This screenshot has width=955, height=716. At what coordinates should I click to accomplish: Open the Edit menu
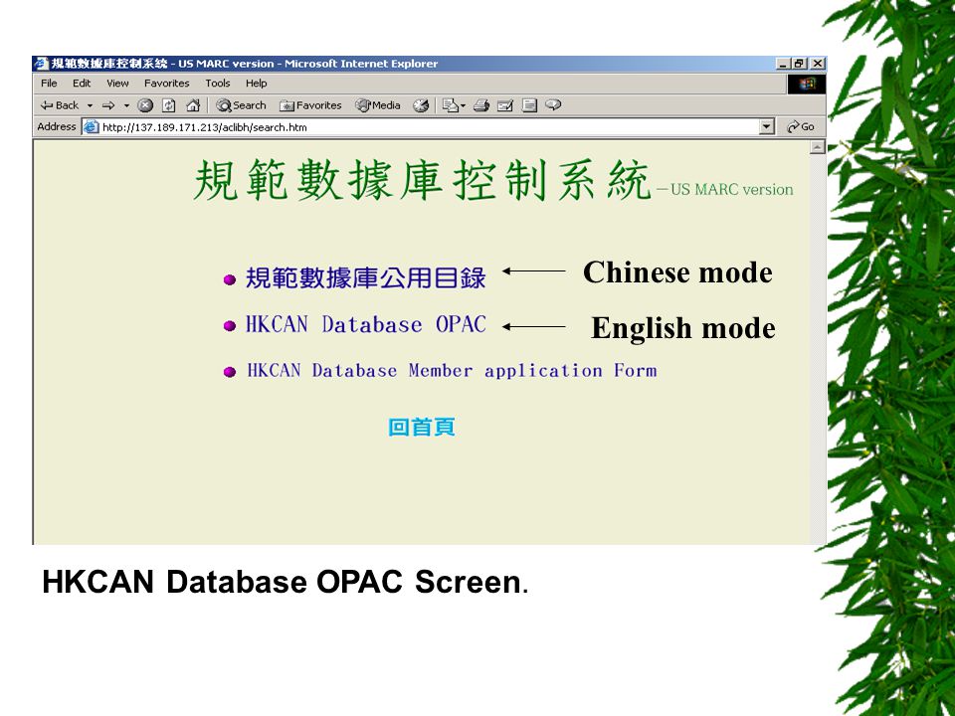point(82,84)
